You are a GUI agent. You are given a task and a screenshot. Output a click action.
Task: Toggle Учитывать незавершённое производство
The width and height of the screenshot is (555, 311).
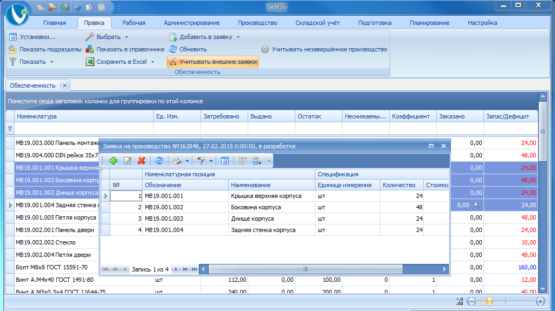click(x=324, y=49)
